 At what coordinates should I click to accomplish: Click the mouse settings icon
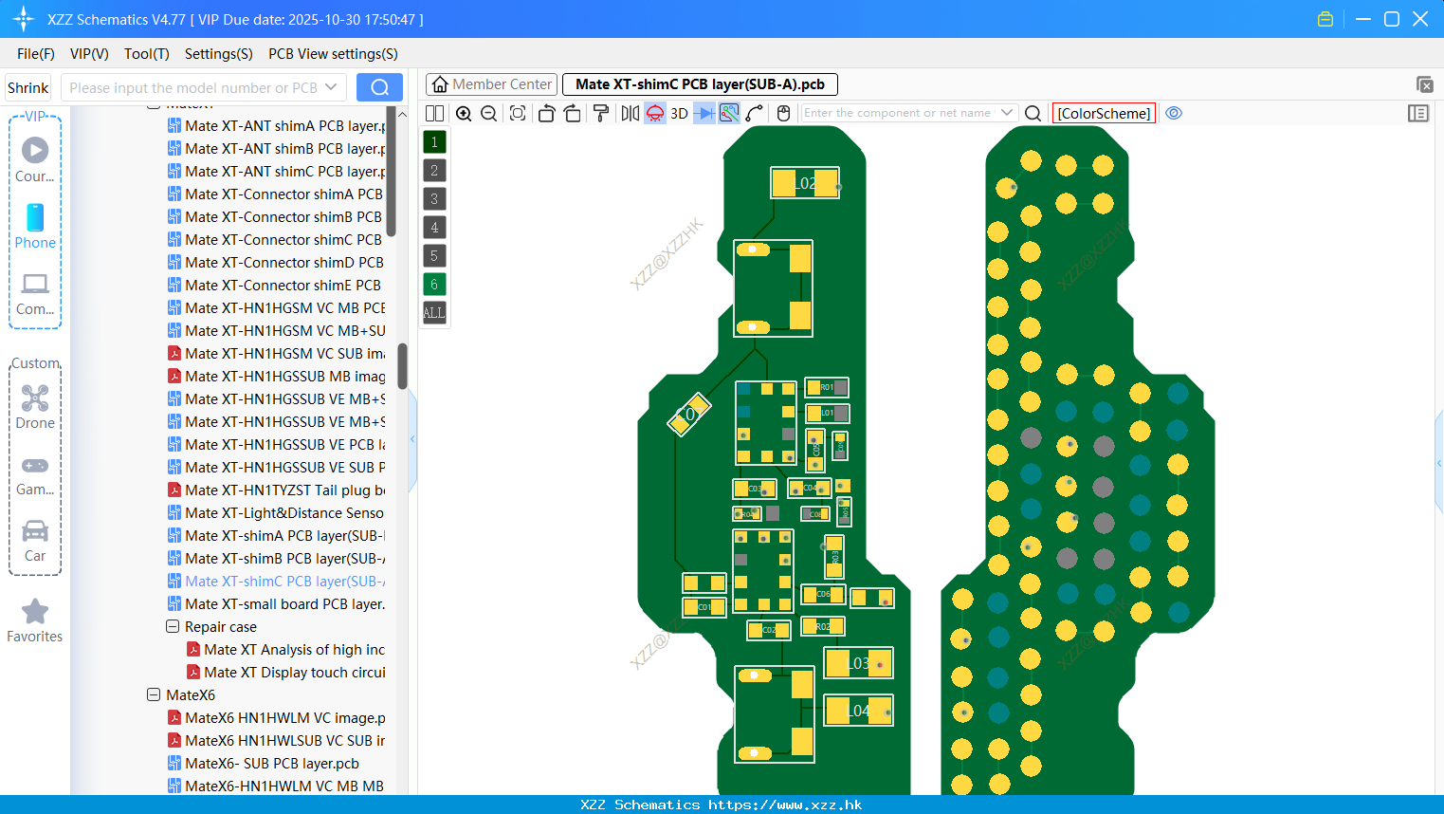(x=783, y=113)
